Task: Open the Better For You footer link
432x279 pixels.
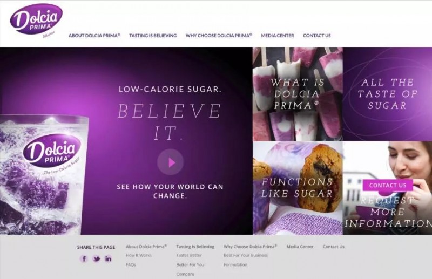Action: [x=190, y=264]
